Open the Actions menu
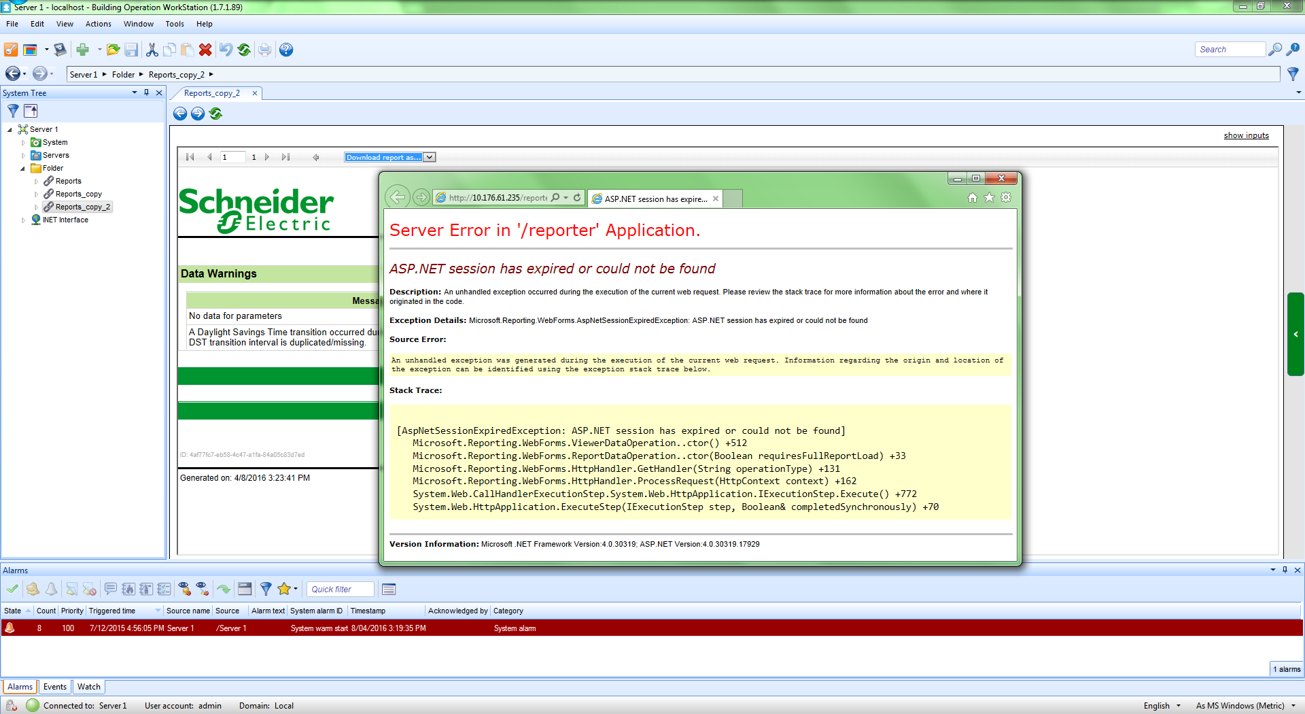This screenshot has height=714, width=1305. (98, 24)
